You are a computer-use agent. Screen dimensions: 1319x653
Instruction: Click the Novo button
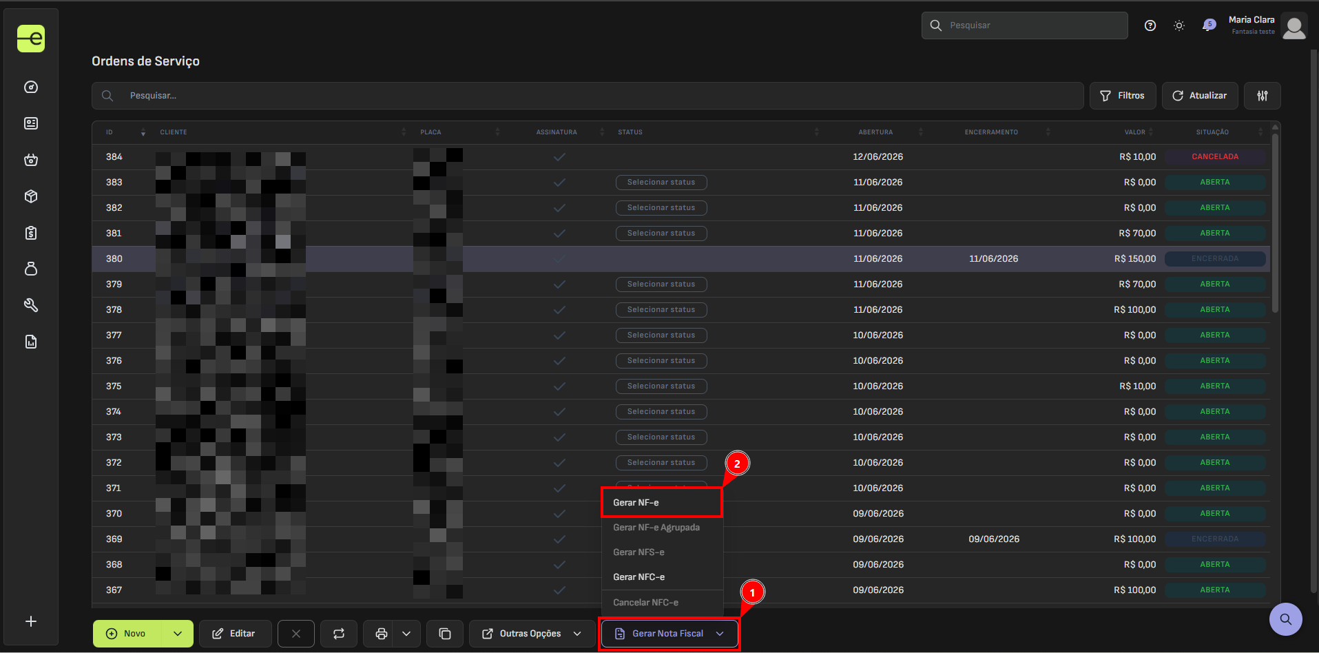(127, 634)
